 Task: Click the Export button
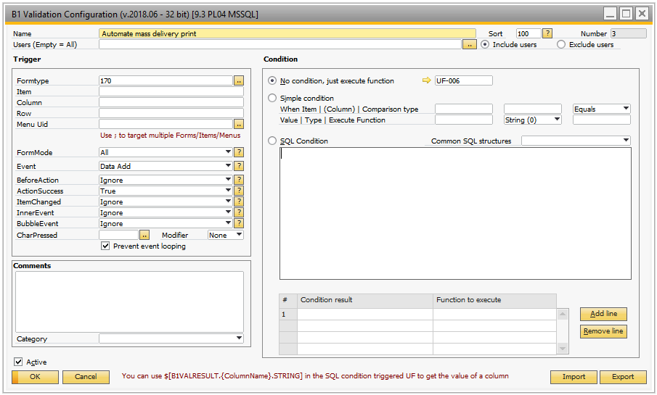[623, 377]
